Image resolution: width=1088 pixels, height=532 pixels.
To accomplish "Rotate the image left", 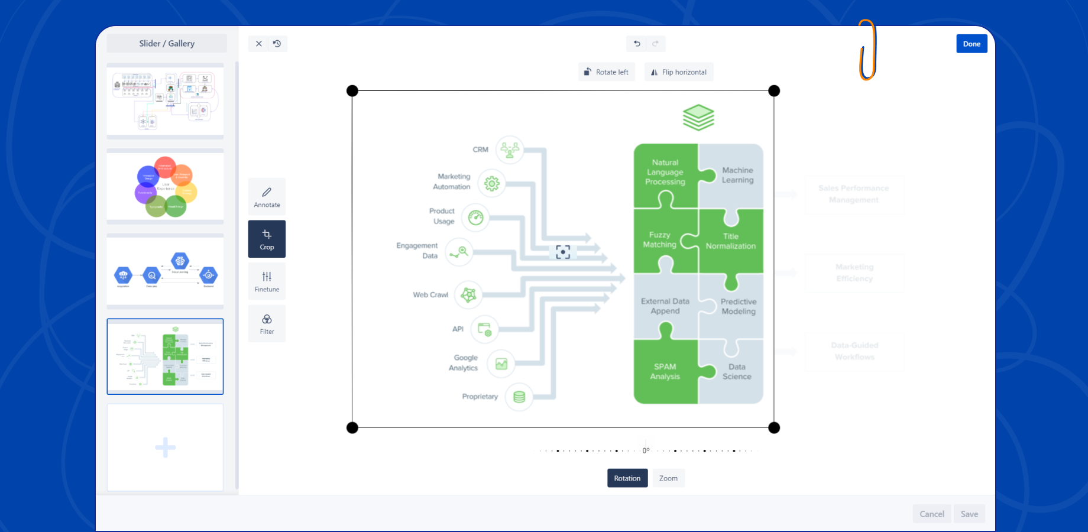I will [606, 72].
